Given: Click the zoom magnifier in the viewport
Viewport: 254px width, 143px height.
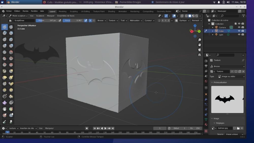Looking at the screenshot, I should point(200,40).
